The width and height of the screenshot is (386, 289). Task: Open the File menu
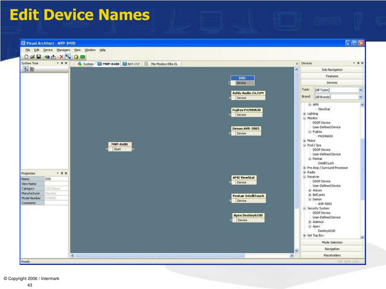[x=28, y=50]
